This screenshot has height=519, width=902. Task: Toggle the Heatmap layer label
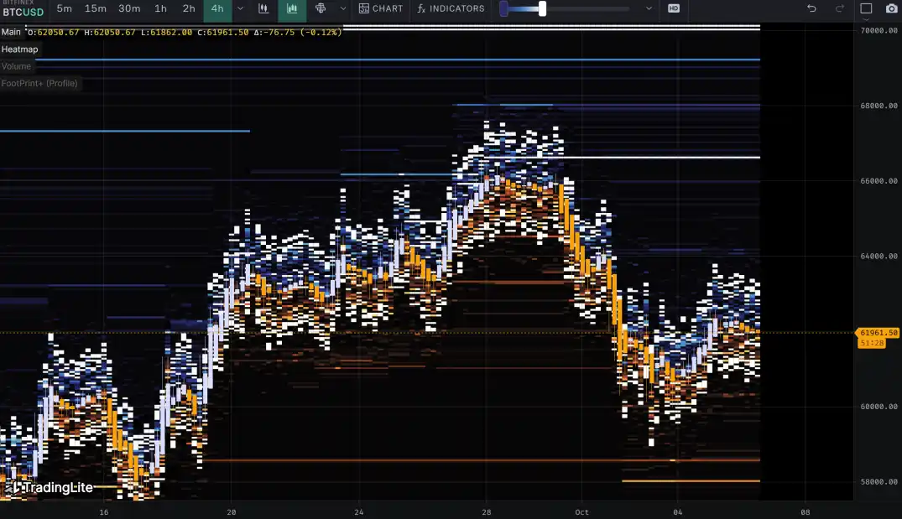coord(20,49)
